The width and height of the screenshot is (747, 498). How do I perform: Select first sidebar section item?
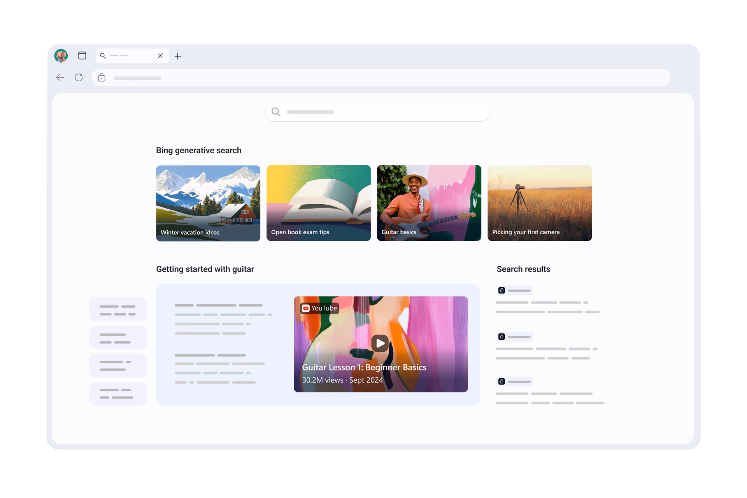click(x=118, y=310)
